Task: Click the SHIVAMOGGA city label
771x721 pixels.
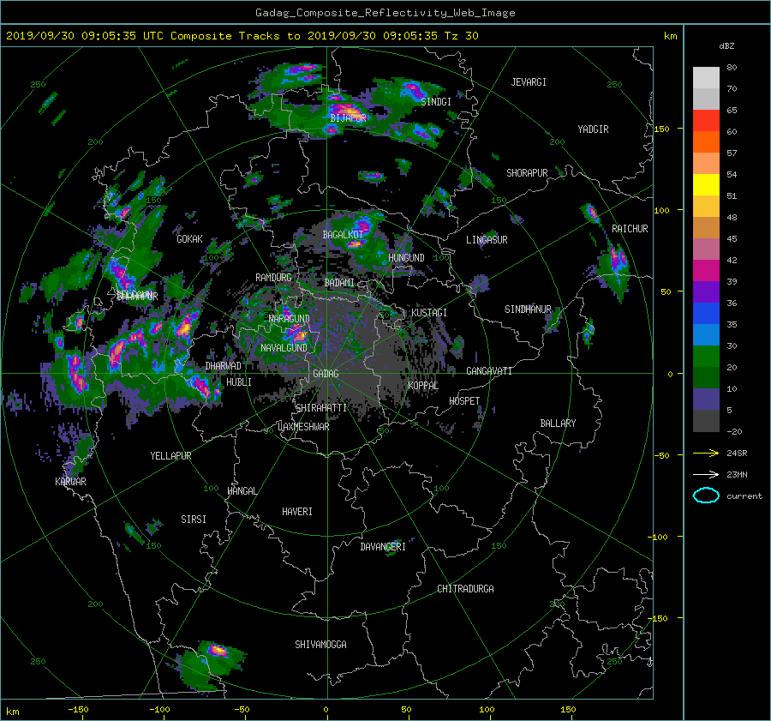Action: (x=320, y=644)
